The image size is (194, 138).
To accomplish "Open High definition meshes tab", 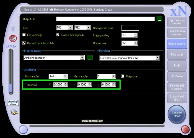I will tap(177, 22).
